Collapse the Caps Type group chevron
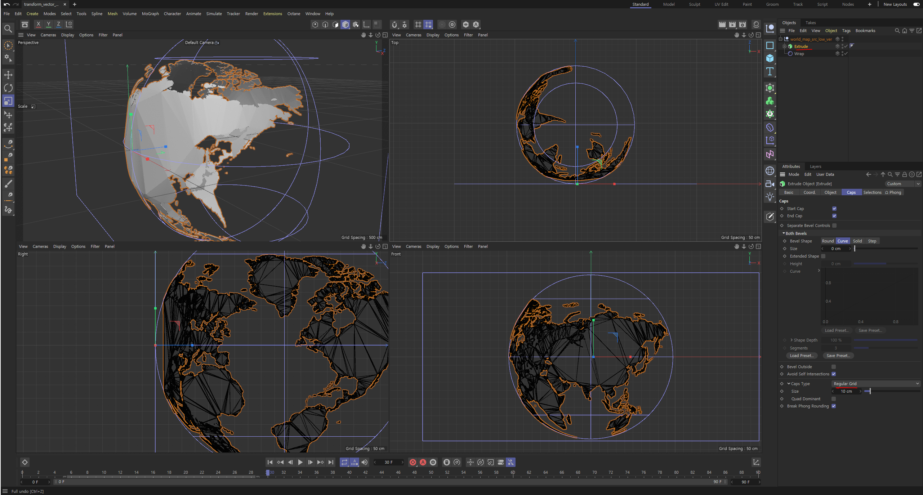 [789, 384]
